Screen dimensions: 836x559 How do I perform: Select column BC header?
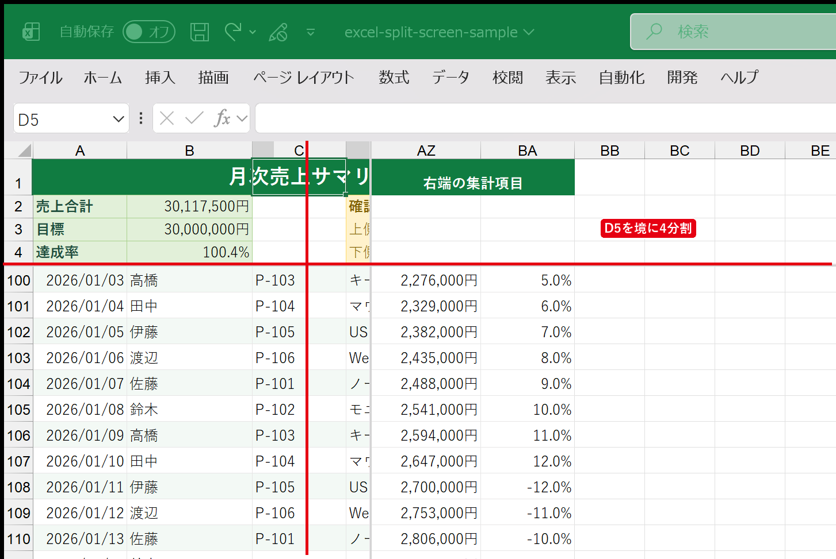(680, 151)
